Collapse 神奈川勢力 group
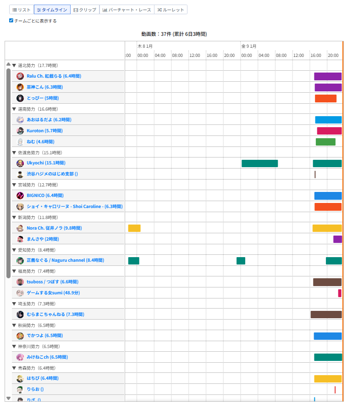The height and width of the screenshot is (405, 347). click(x=14, y=347)
